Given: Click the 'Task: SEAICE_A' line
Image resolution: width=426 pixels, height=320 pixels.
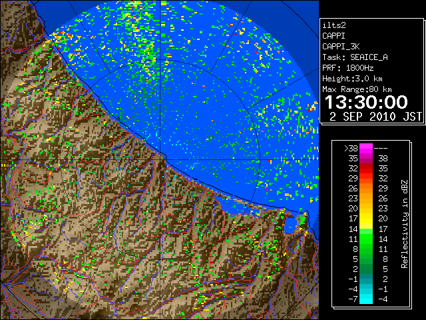Looking at the screenshot, I should (x=355, y=57).
